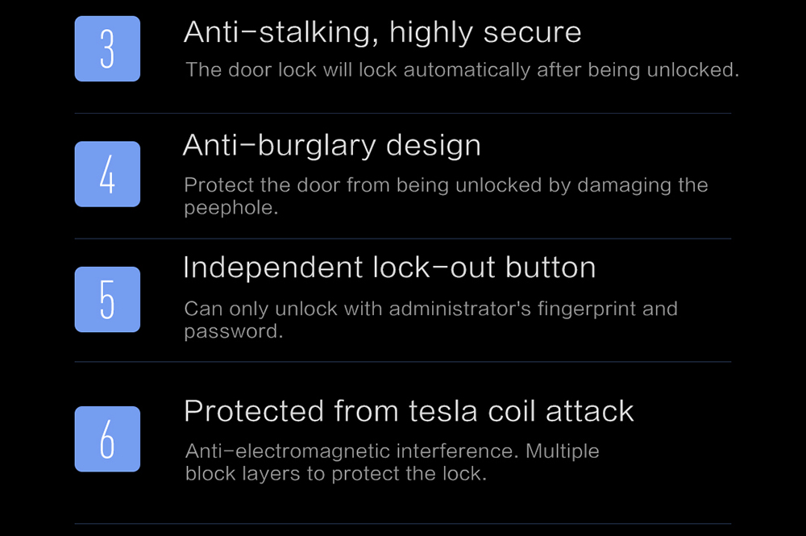Select the 'Protected from tesla coil attack' heading
Image resolution: width=806 pixels, height=536 pixels.
(409, 412)
